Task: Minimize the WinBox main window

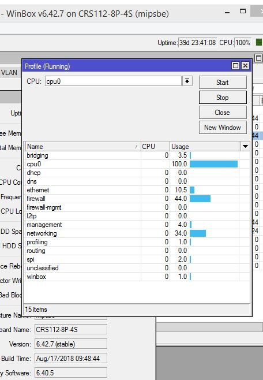Action: (227, 12)
